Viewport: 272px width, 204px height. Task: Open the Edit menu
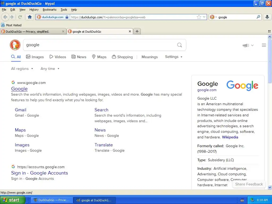pos(13,10)
